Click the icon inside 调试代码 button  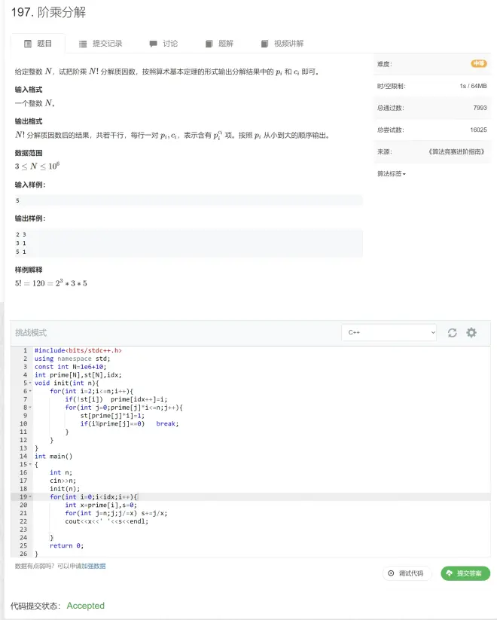click(391, 573)
